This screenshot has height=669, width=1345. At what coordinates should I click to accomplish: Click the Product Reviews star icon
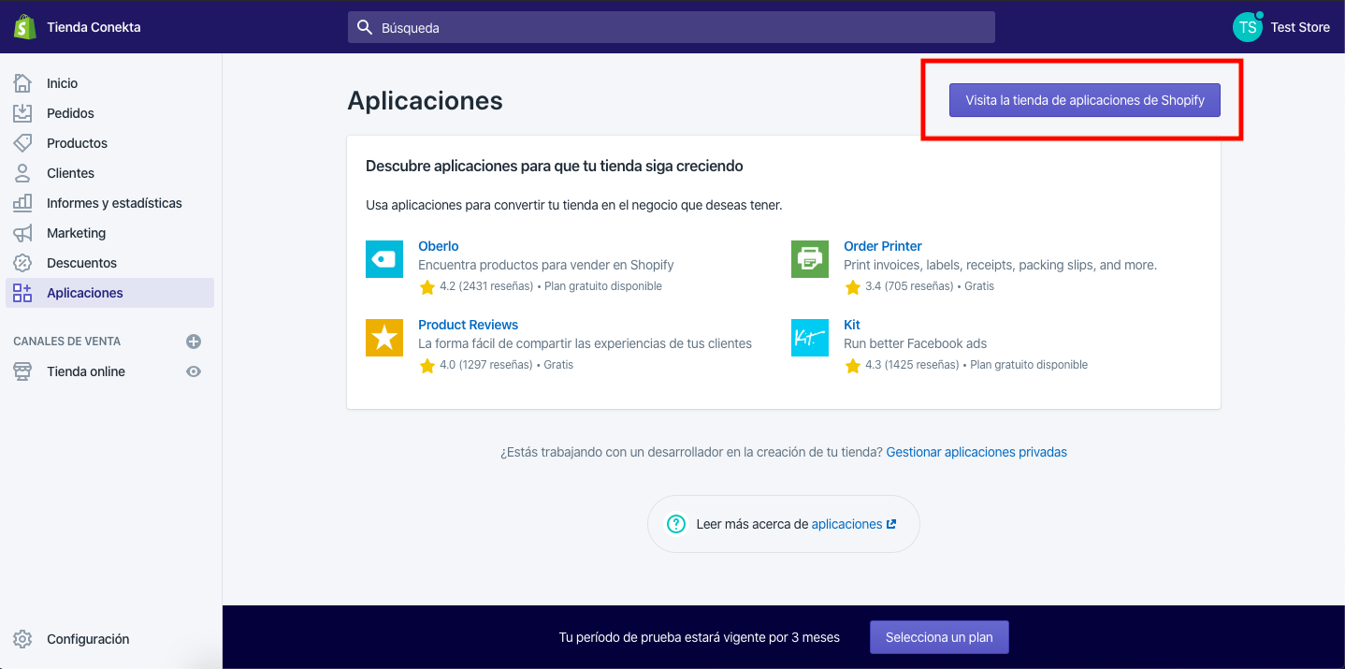point(384,338)
